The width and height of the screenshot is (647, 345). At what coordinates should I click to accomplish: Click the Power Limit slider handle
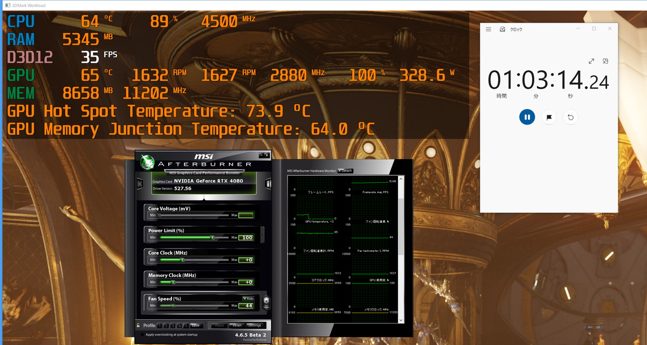click(x=212, y=237)
